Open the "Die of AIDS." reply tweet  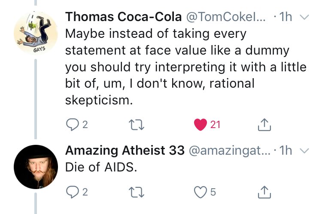click(101, 167)
